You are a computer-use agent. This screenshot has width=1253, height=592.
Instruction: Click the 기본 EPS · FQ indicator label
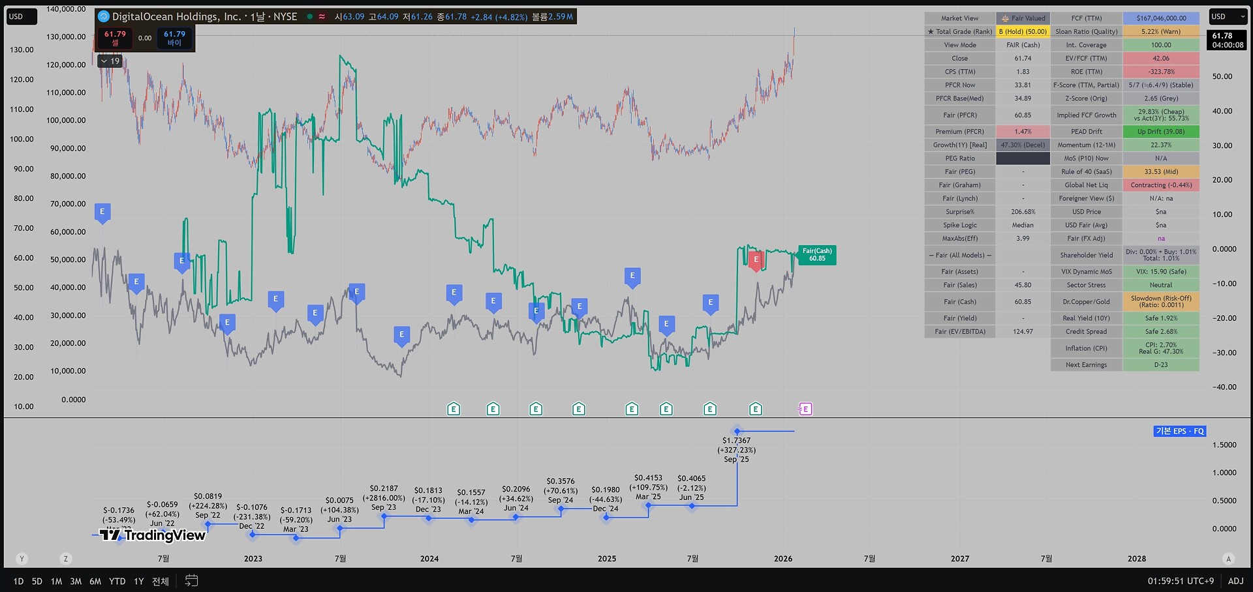pyautogui.click(x=1180, y=431)
